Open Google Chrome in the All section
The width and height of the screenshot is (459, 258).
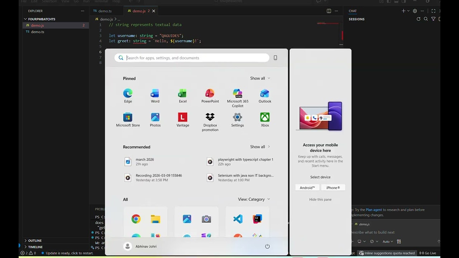click(x=136, y=219)
